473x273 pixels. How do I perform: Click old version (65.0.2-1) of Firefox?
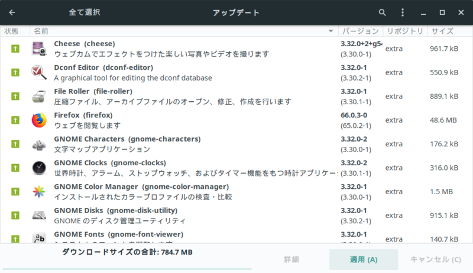pos(356,126)
